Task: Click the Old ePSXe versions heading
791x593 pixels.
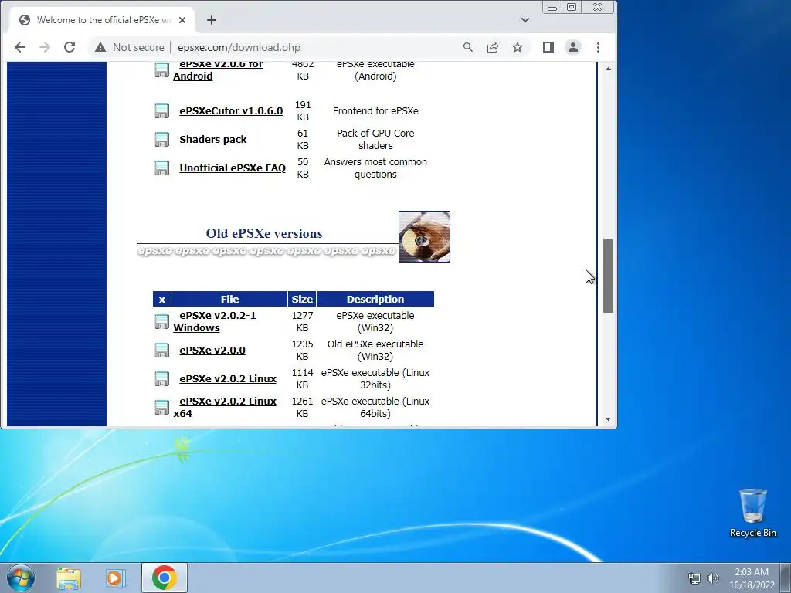Action: click(264, 233)
